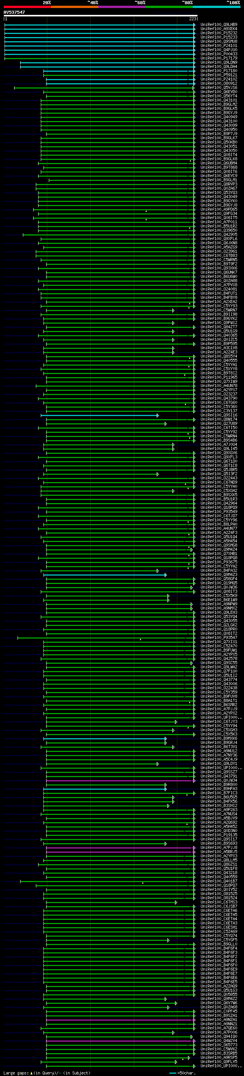Viewport: 244px width, 1076px height.
Task: Select the query name AV537547
Action: (14, 13)
